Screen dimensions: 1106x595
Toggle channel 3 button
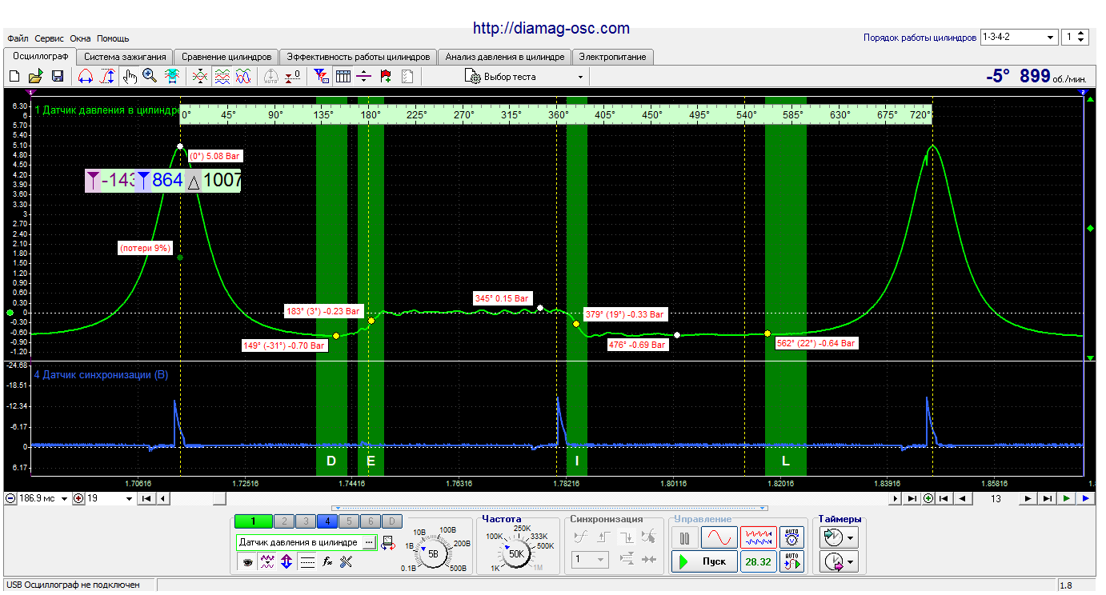coord(305,521)
